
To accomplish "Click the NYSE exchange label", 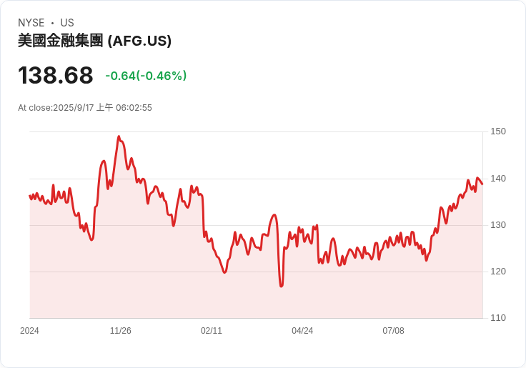I will [31, 23].
